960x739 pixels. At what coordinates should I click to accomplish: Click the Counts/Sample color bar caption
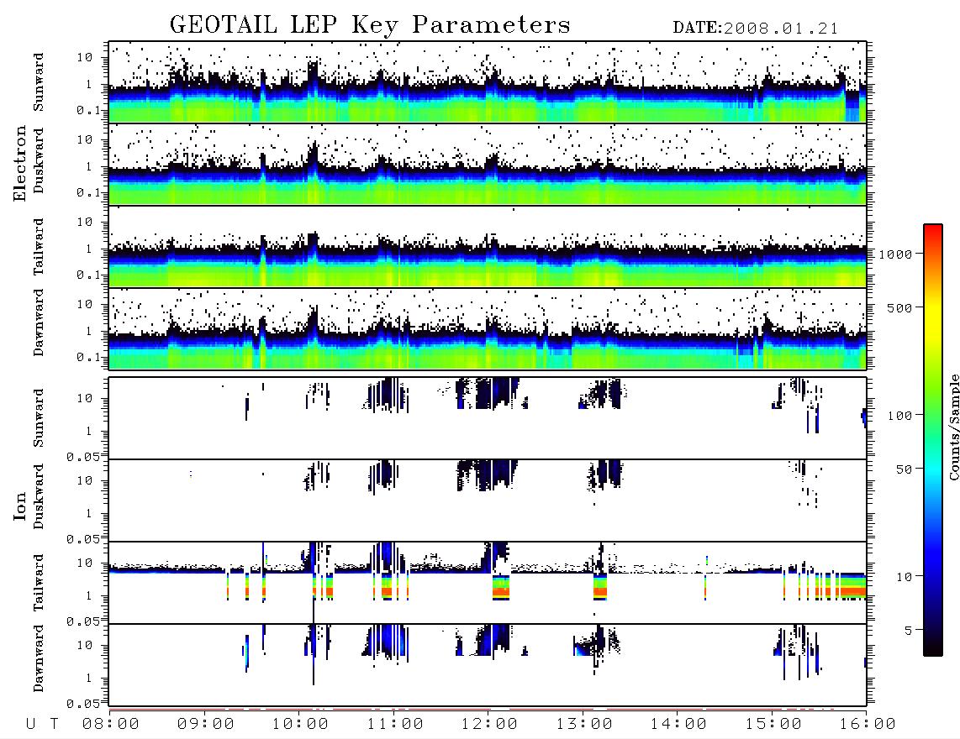(954, 427)
